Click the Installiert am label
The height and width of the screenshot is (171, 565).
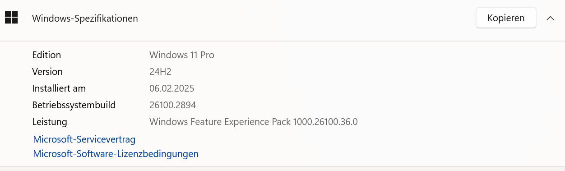(x=59, y=88)
